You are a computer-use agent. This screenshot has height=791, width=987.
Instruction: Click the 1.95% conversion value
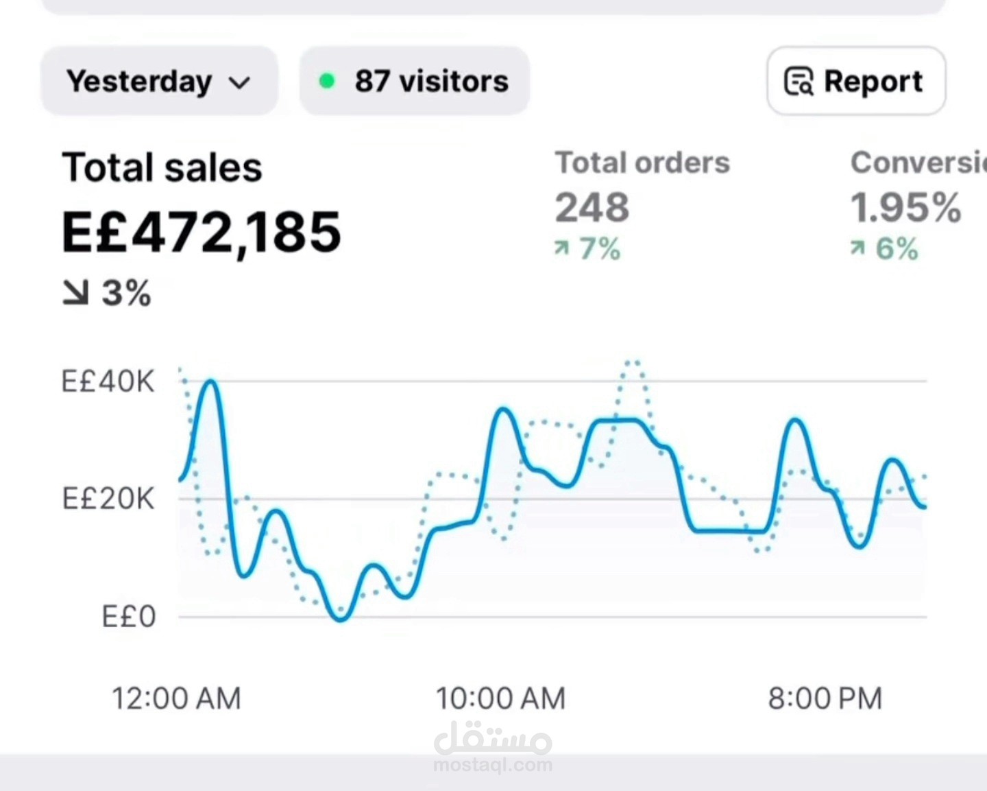pyautogui.click(x=905, y=207)
